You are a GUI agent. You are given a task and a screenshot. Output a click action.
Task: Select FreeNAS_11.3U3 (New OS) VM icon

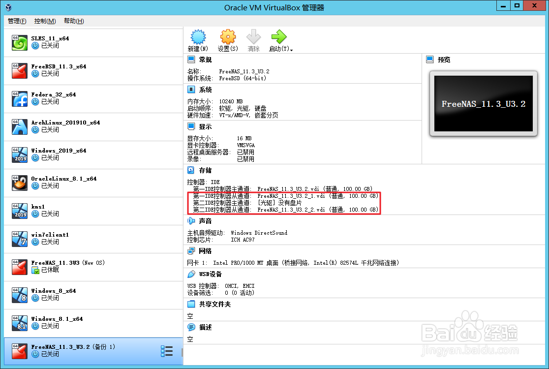(x=20, y=267)
